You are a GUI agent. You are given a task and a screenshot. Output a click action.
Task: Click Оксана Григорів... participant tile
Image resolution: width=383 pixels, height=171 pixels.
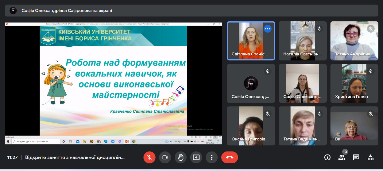point(251,126)
